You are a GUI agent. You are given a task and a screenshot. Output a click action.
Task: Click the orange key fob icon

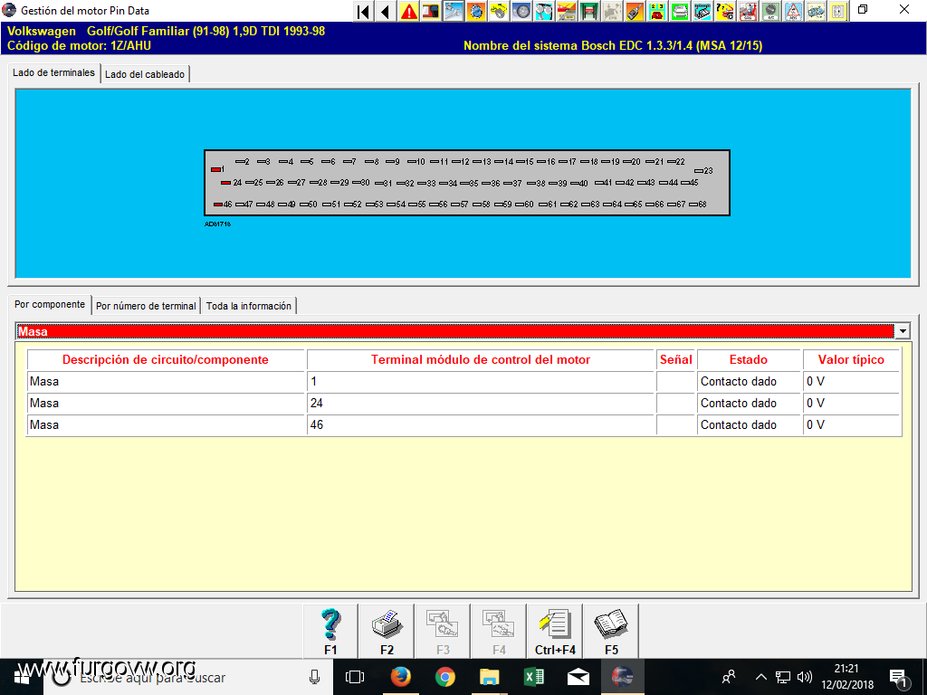634,11
